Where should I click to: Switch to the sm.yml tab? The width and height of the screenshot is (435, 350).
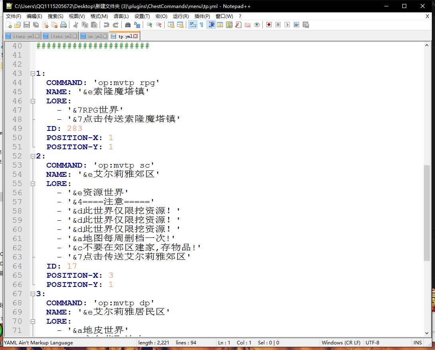click(94, 36)
